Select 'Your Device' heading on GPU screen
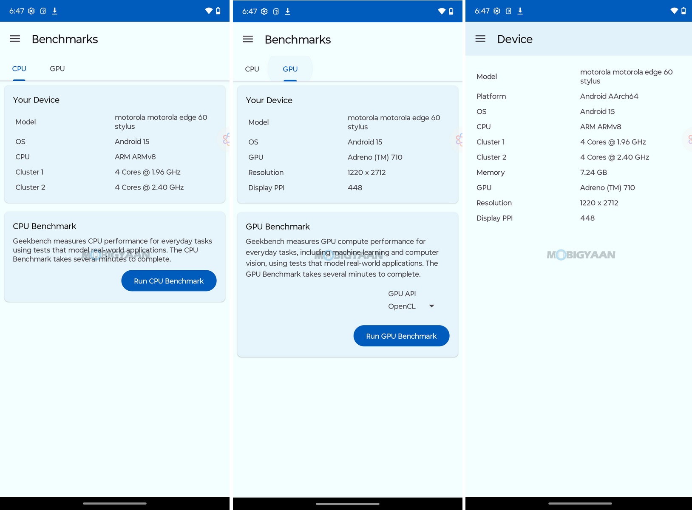Screen dimensions: 692x510 269,100
